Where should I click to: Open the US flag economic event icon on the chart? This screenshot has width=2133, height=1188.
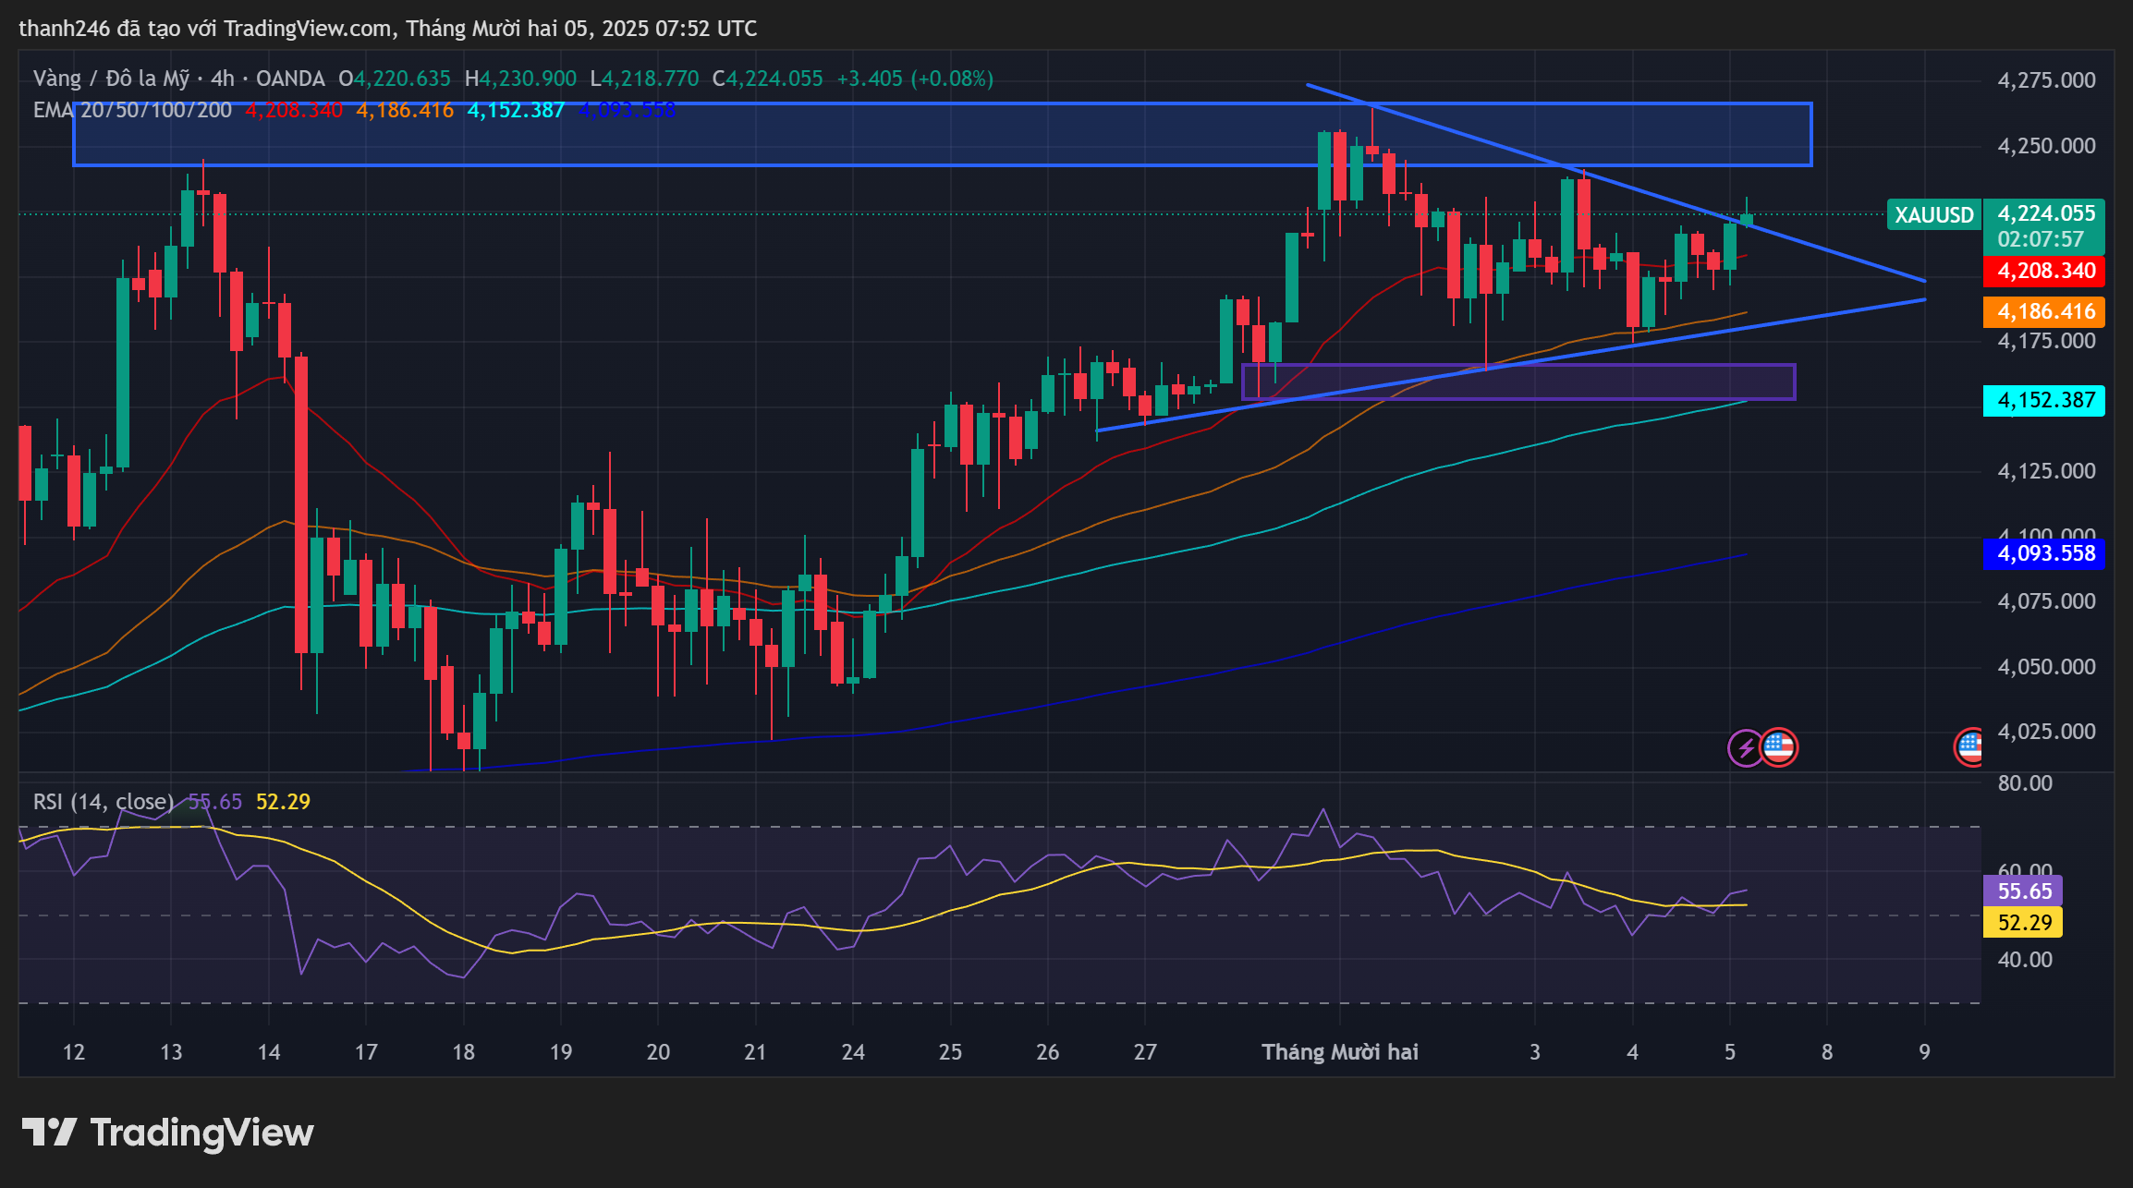1779,748
